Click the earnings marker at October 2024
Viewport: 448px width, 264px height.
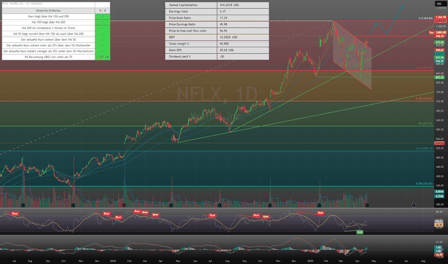point(270,205)
